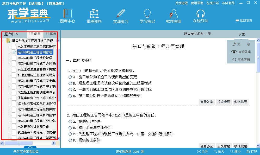Select option B 提供水电与交通条件

coord(70,128)
